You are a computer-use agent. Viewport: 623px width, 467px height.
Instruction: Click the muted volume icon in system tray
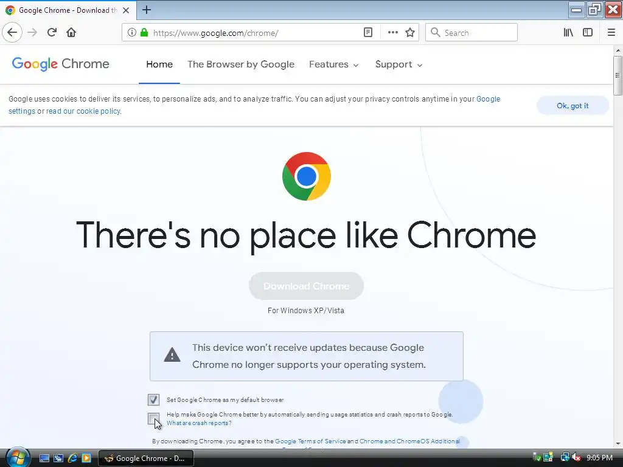pos(577,458)
